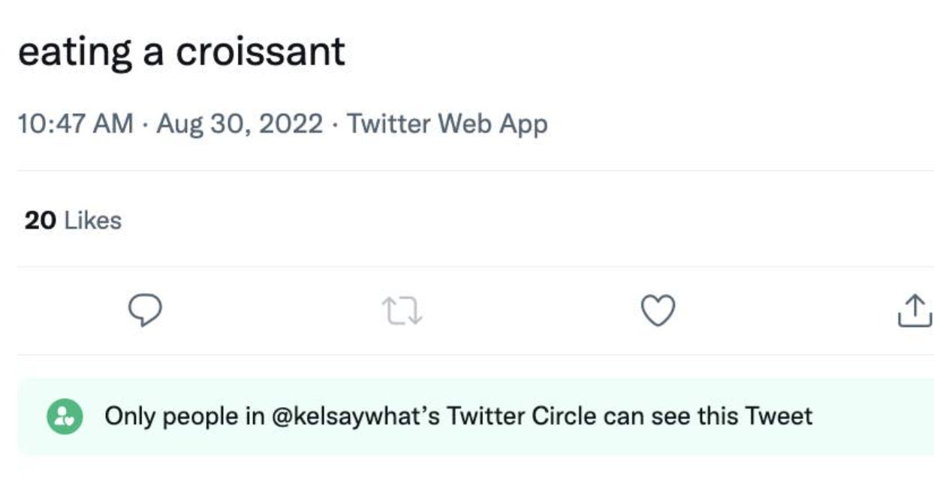
Task: Click 'Only people in' banner text
Action: [x=184, y=415]
